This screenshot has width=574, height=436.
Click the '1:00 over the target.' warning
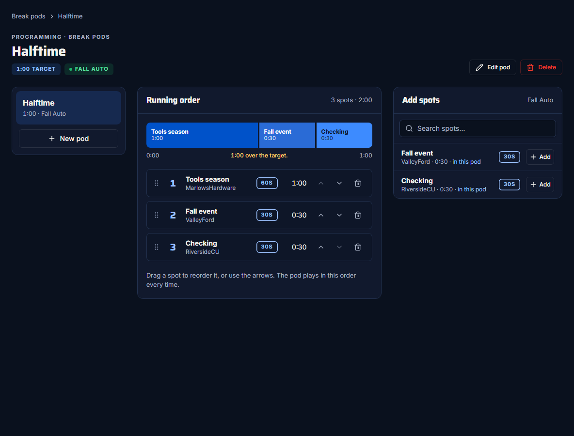click(x=259, y=156)
